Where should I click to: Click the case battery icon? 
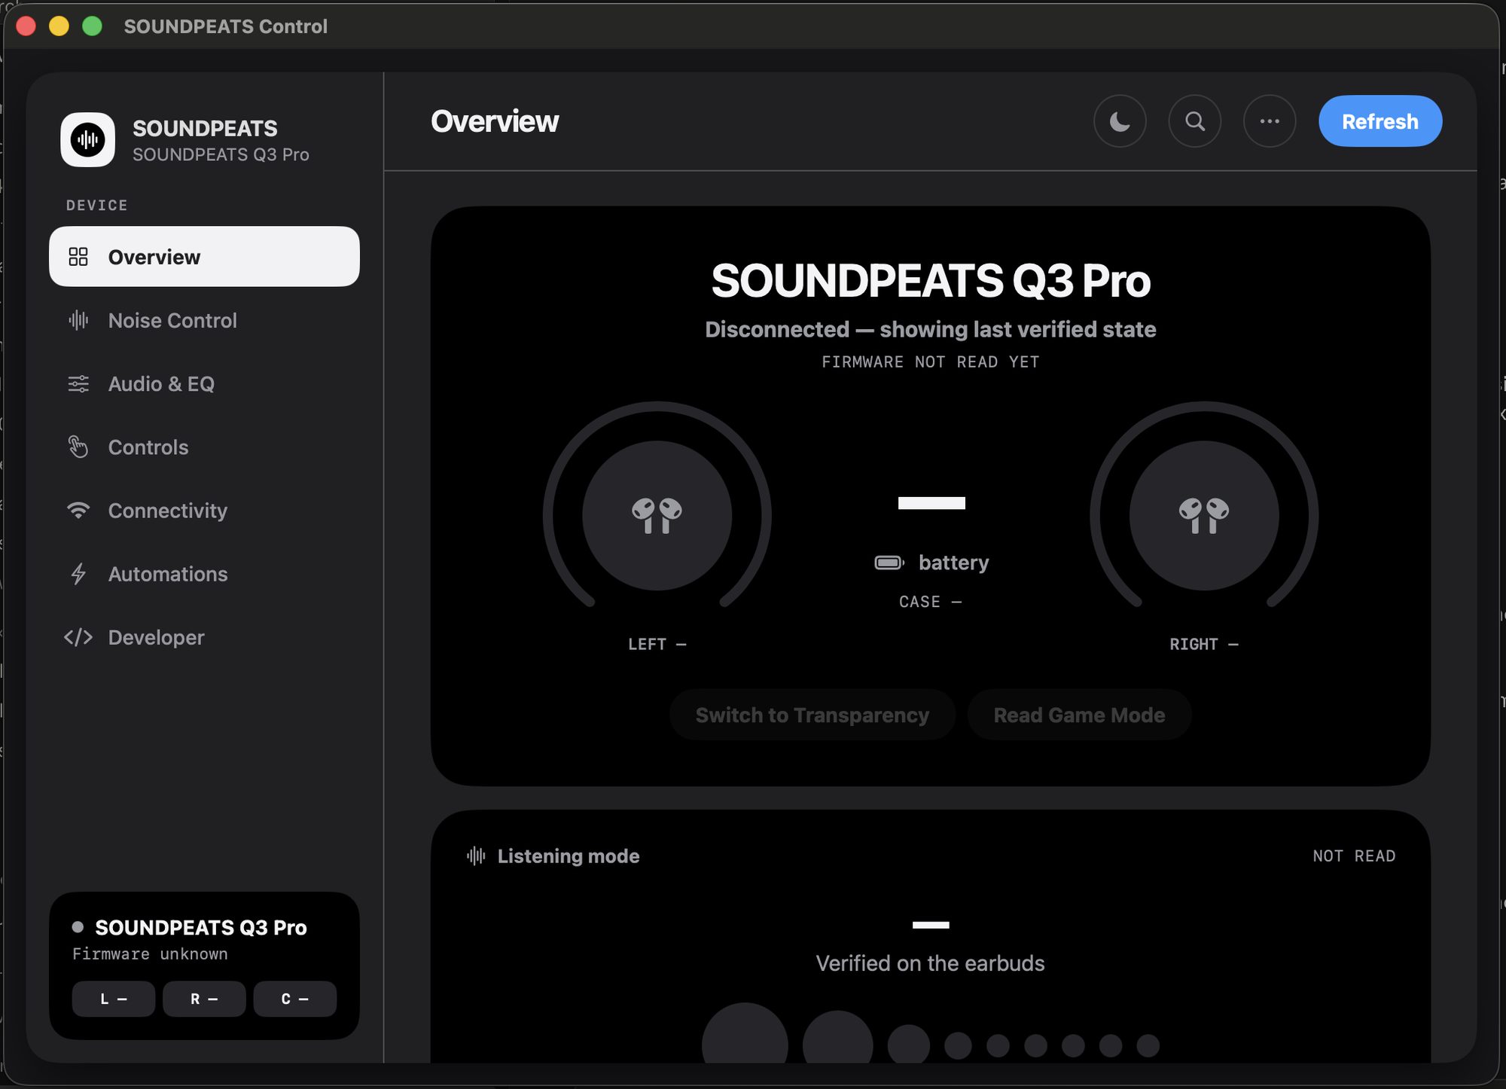[889, 563]
